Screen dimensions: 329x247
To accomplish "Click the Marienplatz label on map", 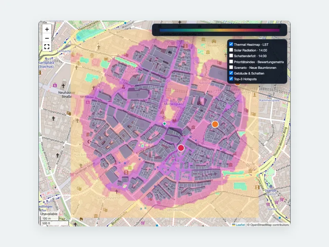I will coord(174,104).
